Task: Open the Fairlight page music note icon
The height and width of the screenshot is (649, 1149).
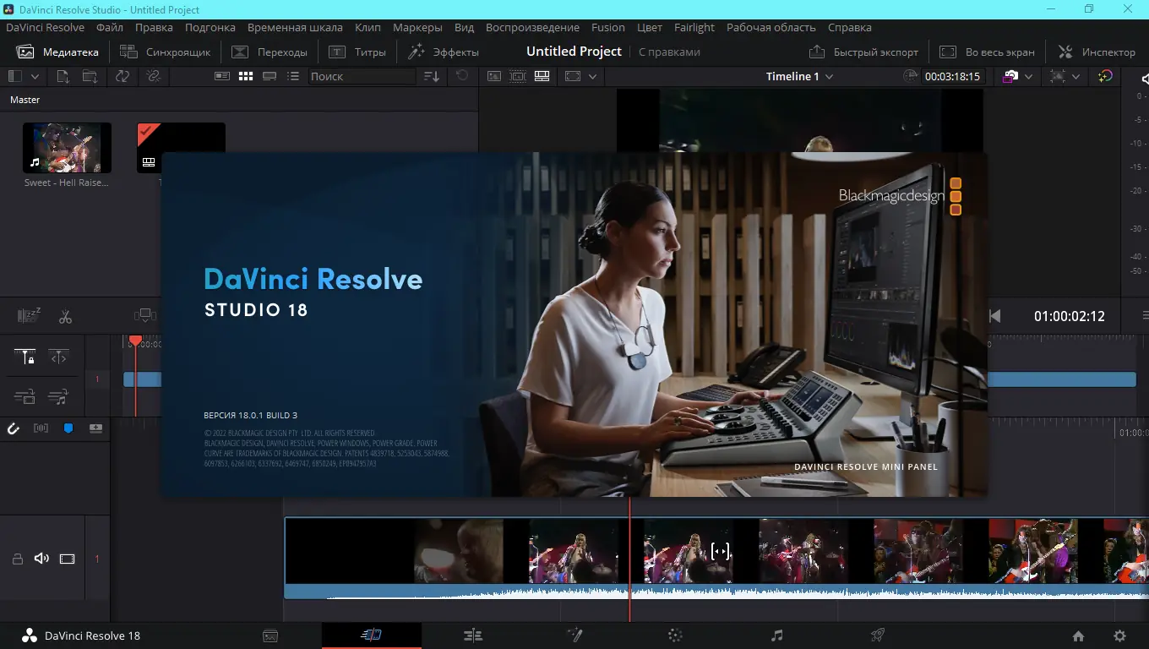Action: click(776, 635)
